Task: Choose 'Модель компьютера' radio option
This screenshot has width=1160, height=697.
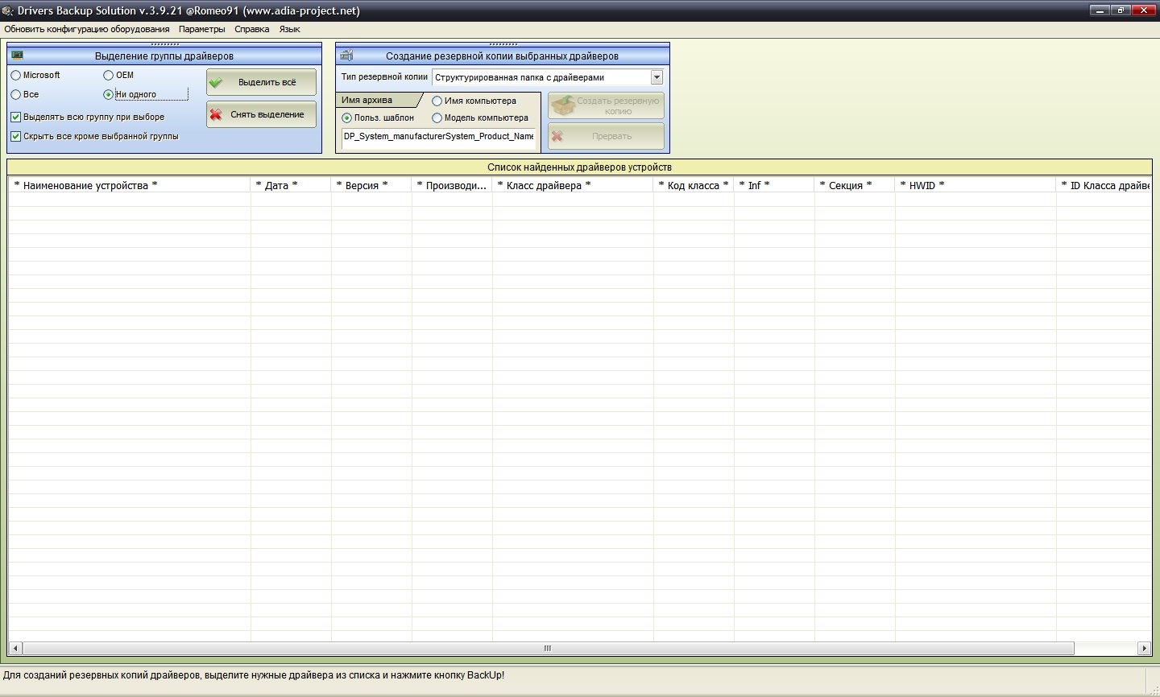Action: tap(437, 118)
